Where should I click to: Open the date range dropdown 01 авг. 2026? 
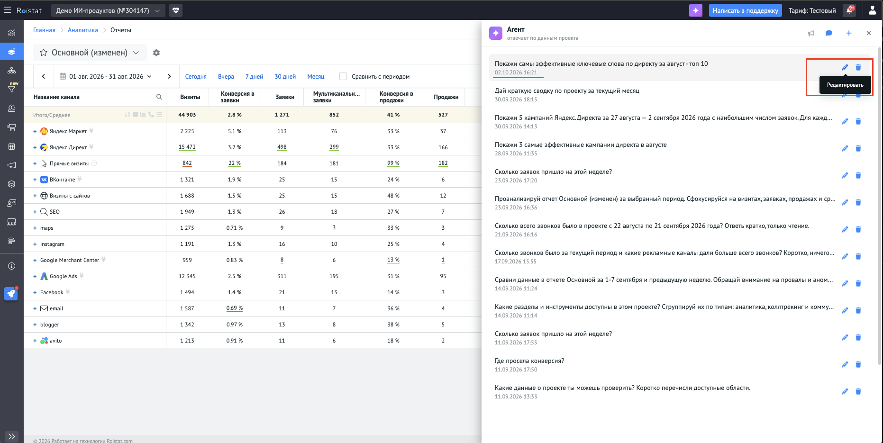coord(106,76)
